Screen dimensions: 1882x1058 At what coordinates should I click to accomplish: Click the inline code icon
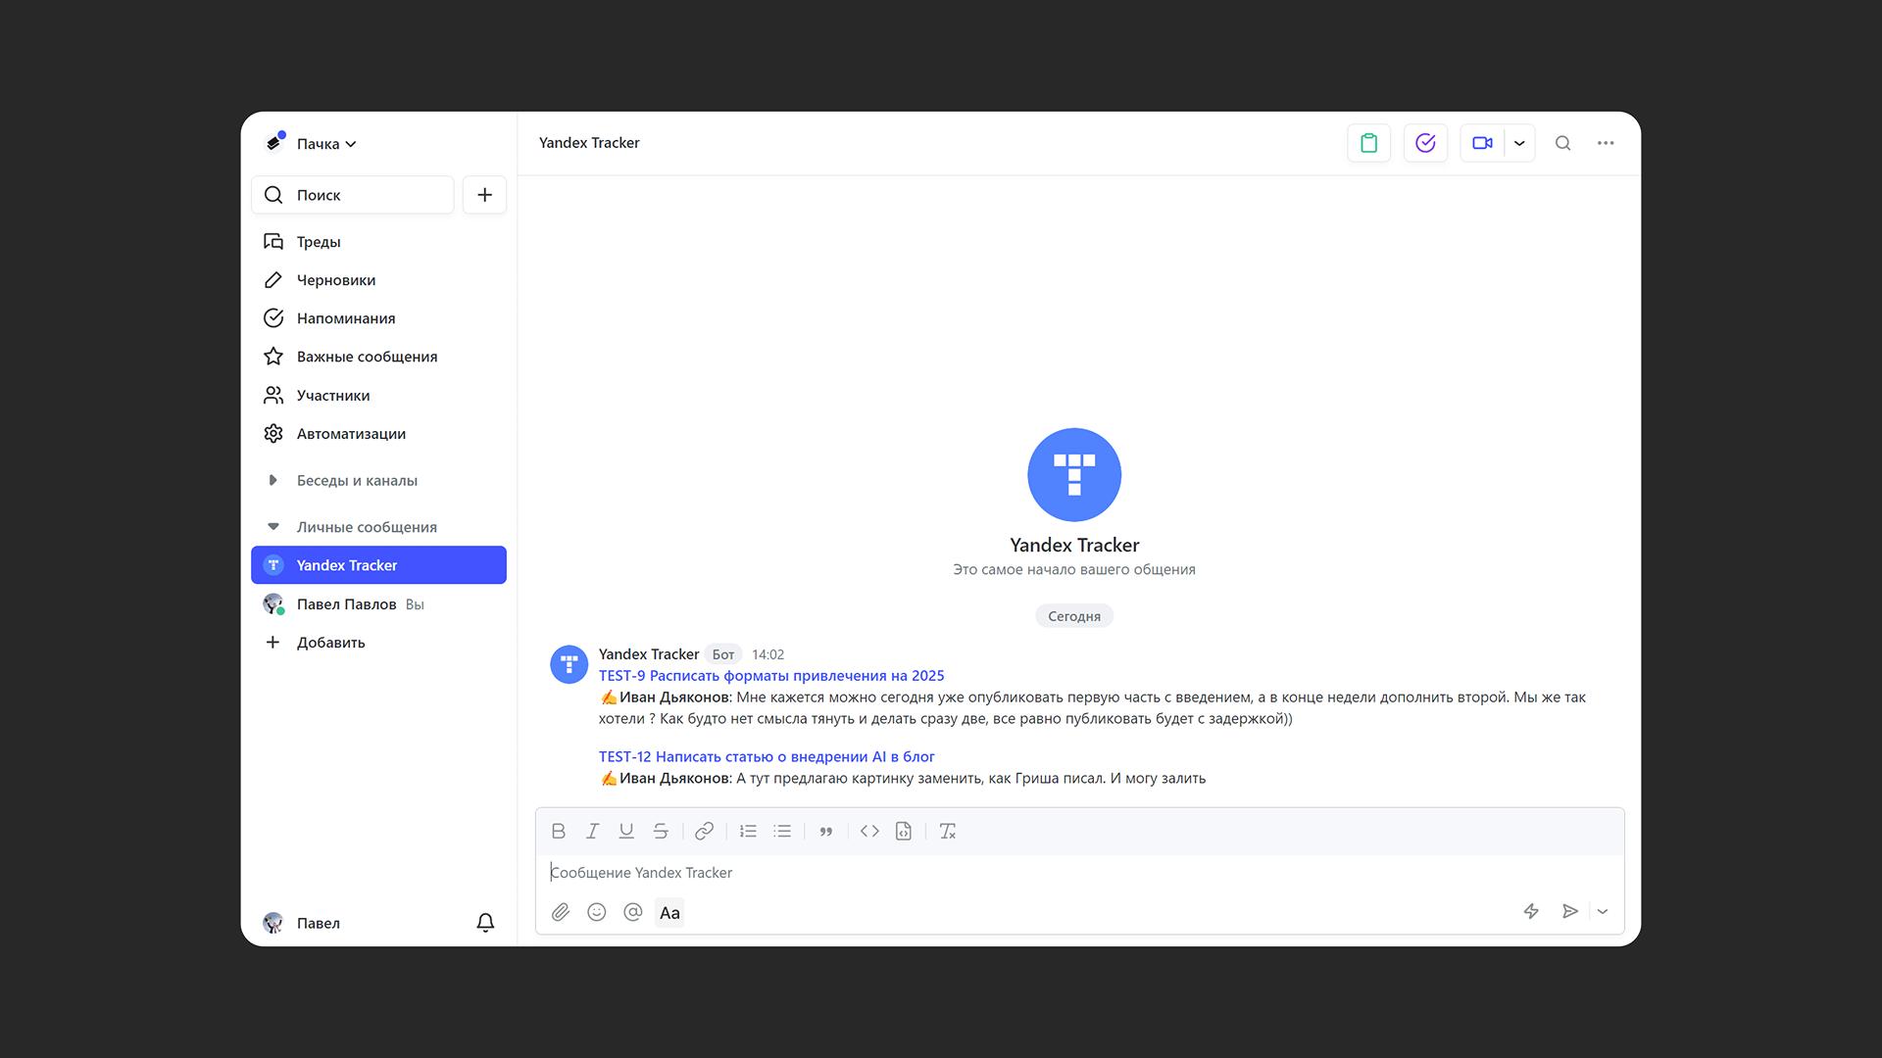pos(869,831)
